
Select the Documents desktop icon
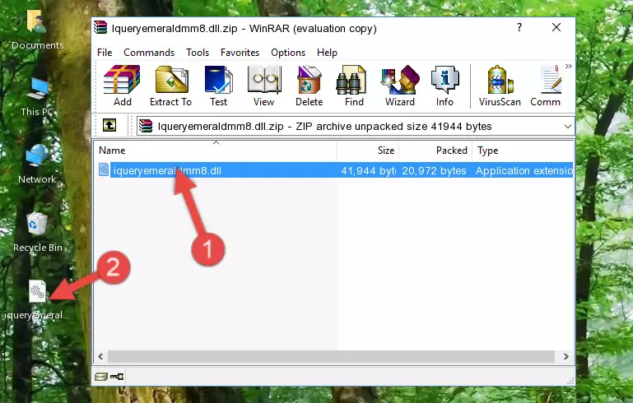click(x=37, y=30)
